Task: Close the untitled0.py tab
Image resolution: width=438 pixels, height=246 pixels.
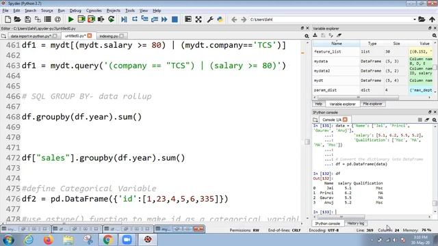Action: [90, 36]
